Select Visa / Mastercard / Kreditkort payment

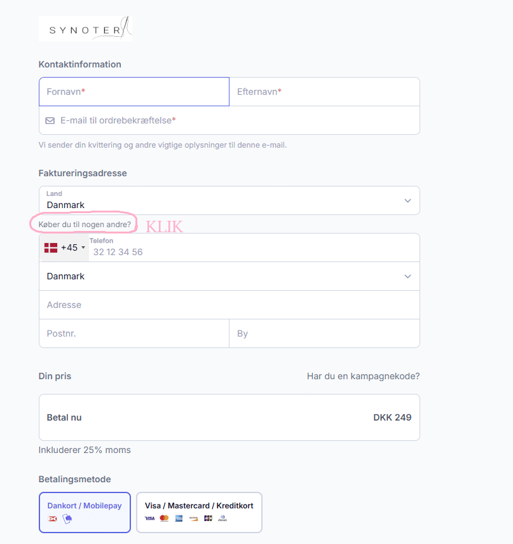pyautogui.click(x=199, y=512)
